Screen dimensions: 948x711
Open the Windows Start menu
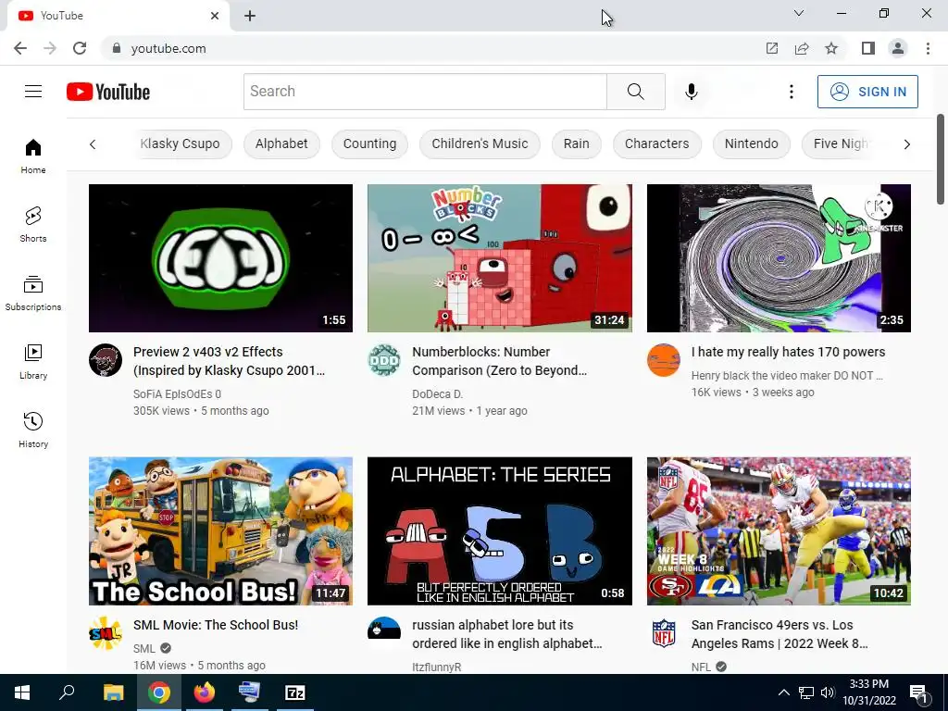pos(22,692)
